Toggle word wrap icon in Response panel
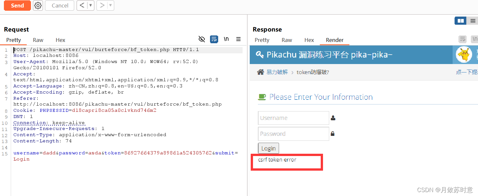This screenshot has height=196, width=478. 462,39
